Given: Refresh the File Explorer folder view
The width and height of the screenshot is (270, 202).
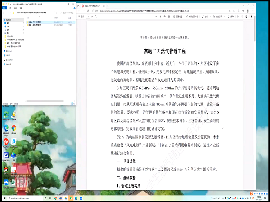Looking at the screenshot, I should click(x=56, y=13).
